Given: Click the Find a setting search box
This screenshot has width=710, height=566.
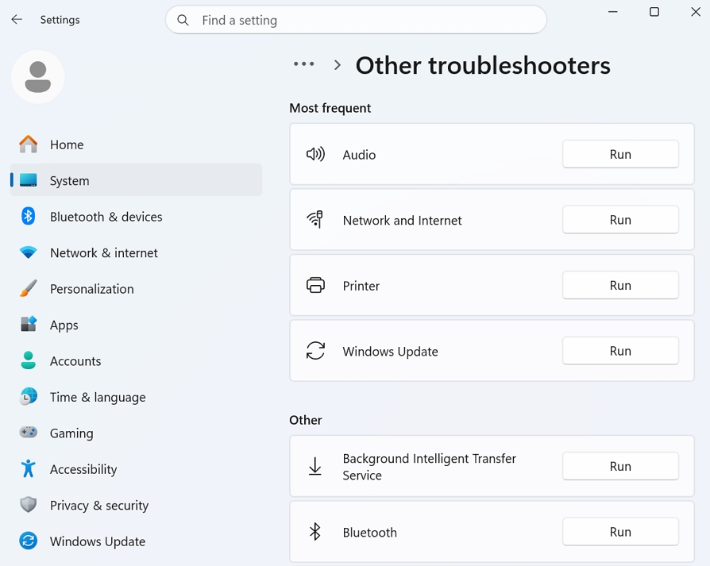Looking at the screenshot, I should click(365, 21).
